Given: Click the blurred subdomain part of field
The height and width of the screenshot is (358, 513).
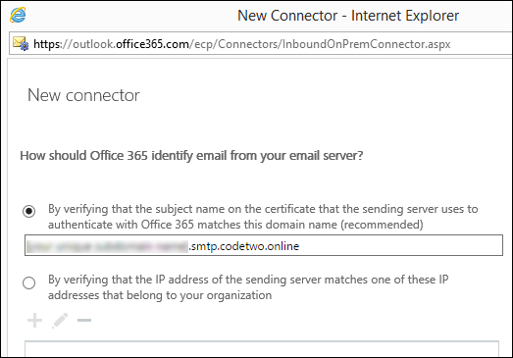Looking at the screenshot, I should click(x=107, y=246).
